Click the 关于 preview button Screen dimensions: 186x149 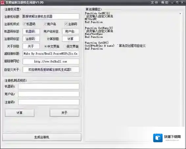click(64, 113)
